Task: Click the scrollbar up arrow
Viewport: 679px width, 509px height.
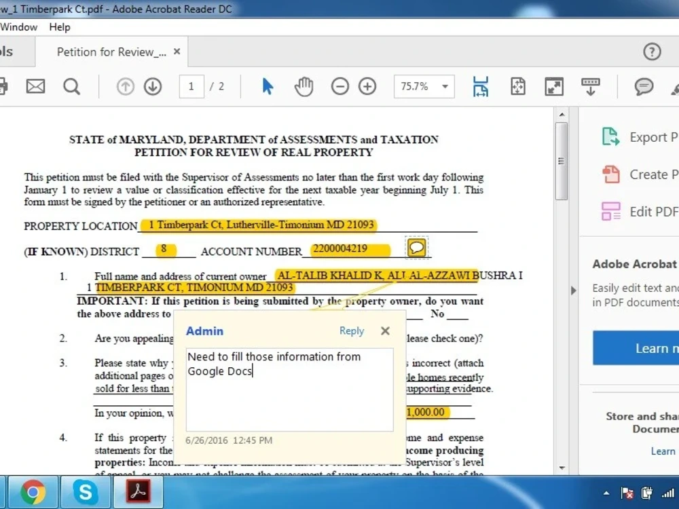Action: (562, 115)
